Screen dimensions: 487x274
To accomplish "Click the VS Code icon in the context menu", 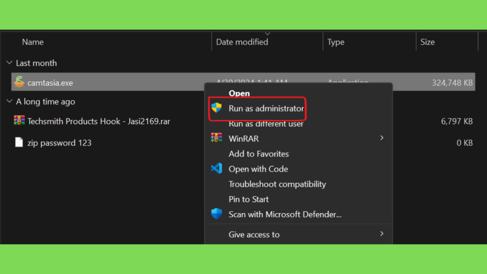I will pyautogui.click(x=216, y=168).
